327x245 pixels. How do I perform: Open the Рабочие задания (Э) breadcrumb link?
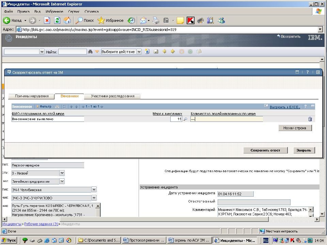pos(41,224)
